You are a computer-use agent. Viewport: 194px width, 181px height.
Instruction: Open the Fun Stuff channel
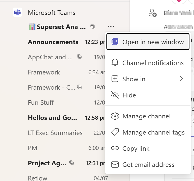[x=41, y=102]
